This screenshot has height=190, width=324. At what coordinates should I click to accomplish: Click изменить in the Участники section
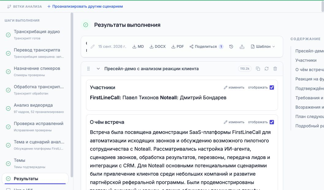[x=234, y=87]
